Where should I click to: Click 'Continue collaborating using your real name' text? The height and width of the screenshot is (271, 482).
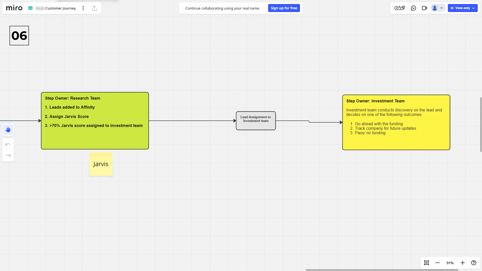click(x=223, y=8)
